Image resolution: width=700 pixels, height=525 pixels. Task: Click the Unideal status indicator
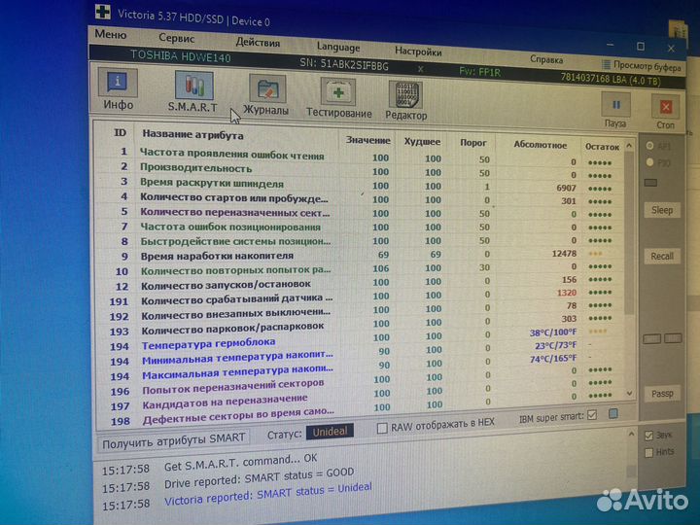[x=330, y=432]
